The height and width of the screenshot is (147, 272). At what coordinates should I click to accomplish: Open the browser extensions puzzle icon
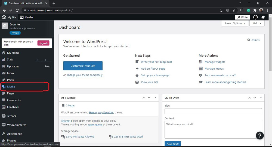coord(255,10)
